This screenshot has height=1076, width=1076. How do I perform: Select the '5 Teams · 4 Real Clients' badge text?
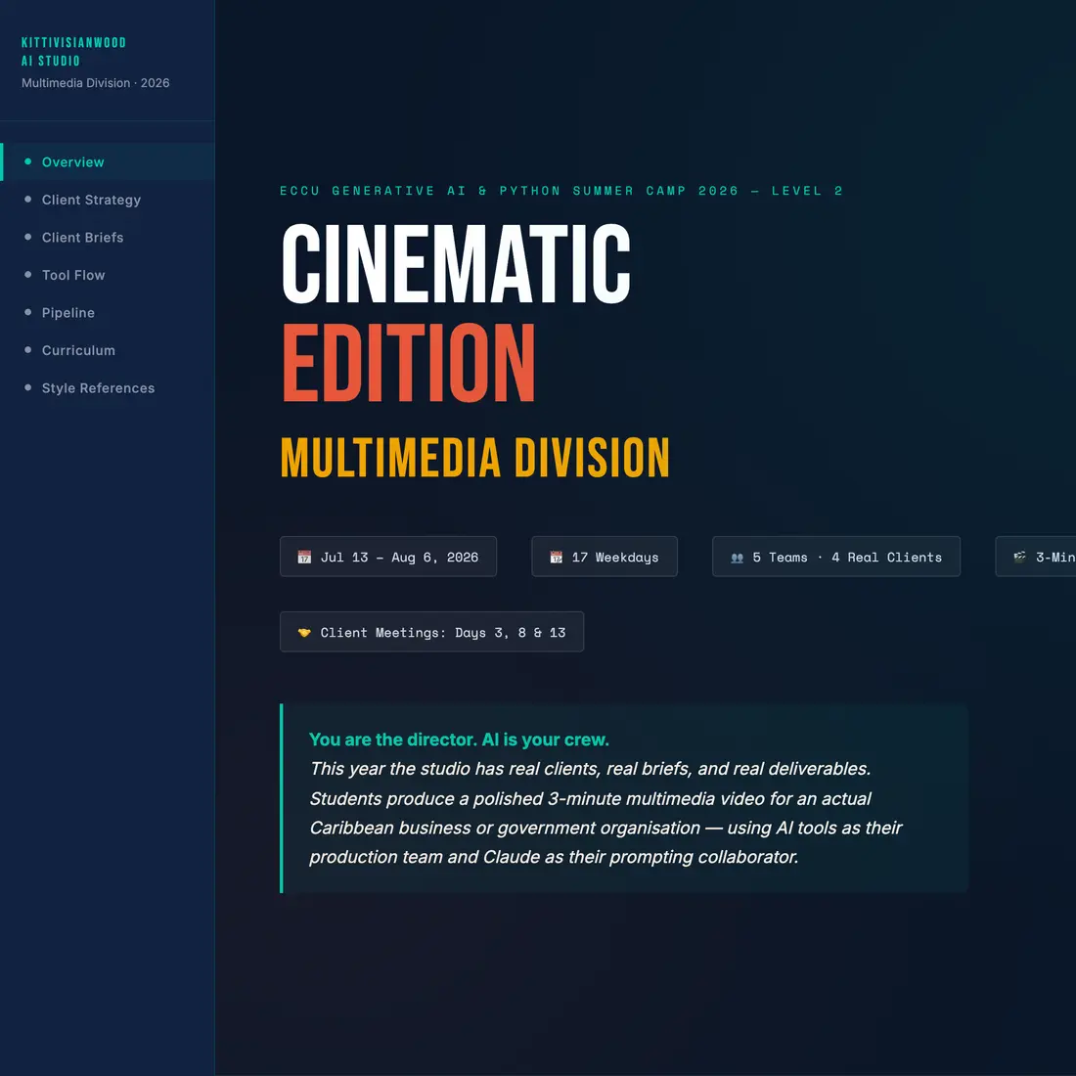[x=847, y=558]
